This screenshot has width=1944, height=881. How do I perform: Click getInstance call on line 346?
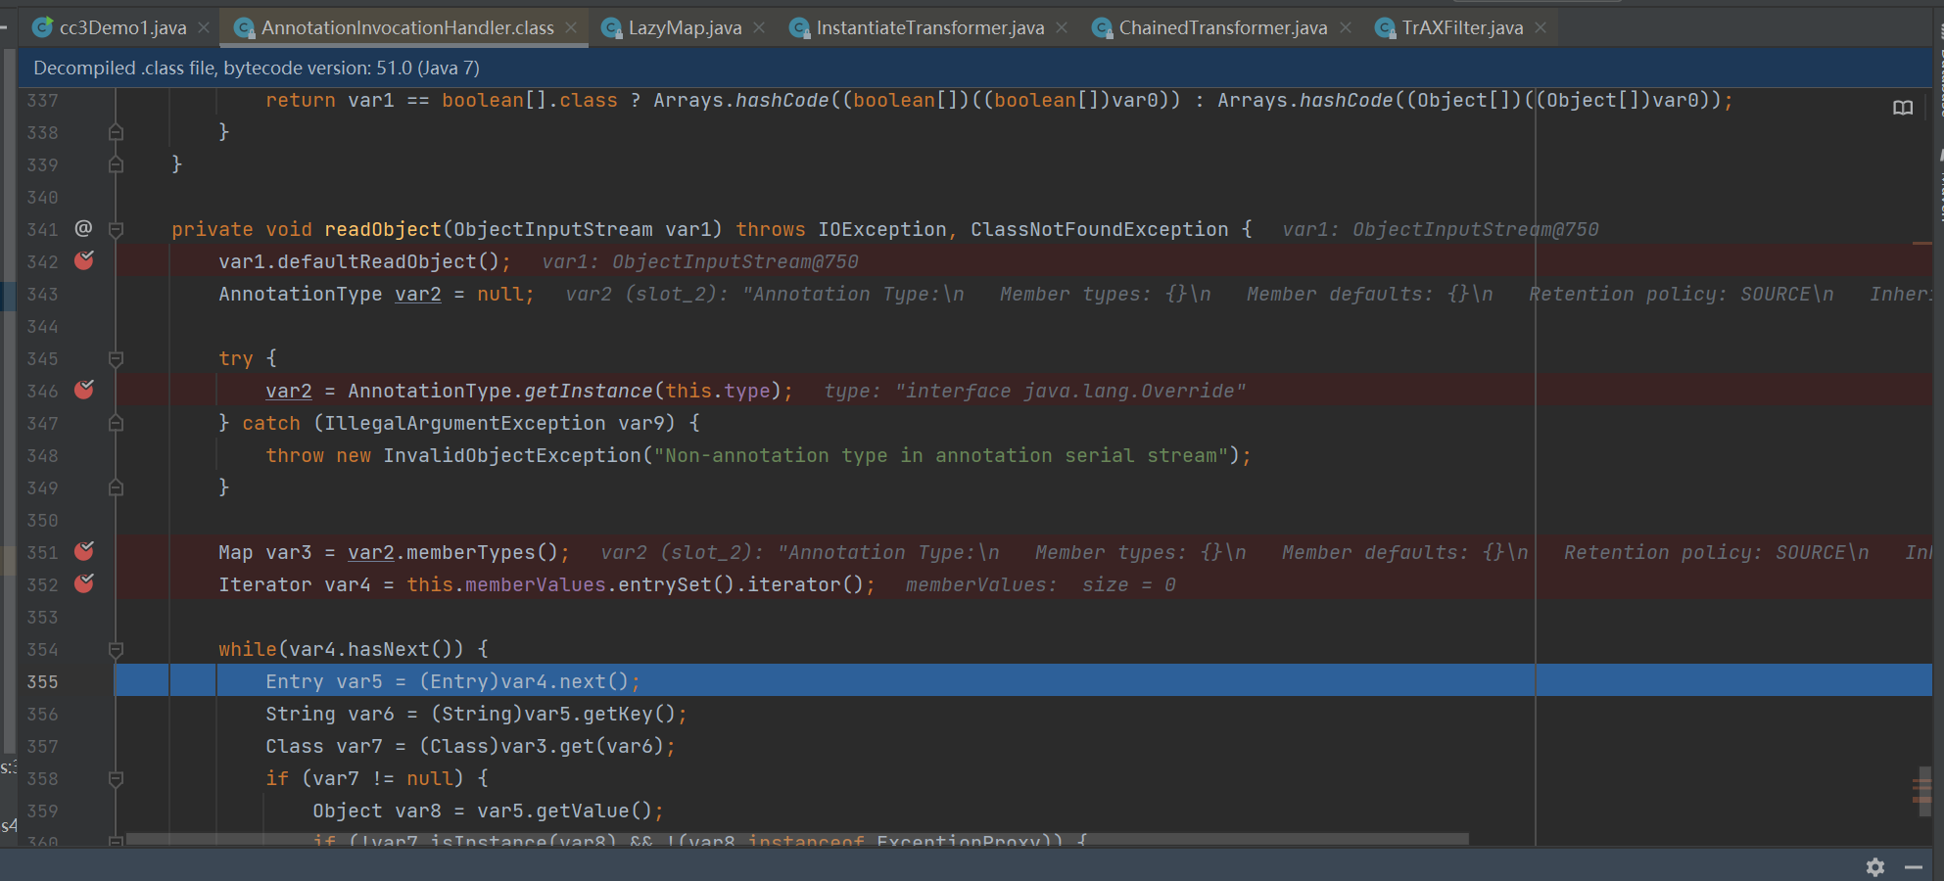tap(588, 391)
